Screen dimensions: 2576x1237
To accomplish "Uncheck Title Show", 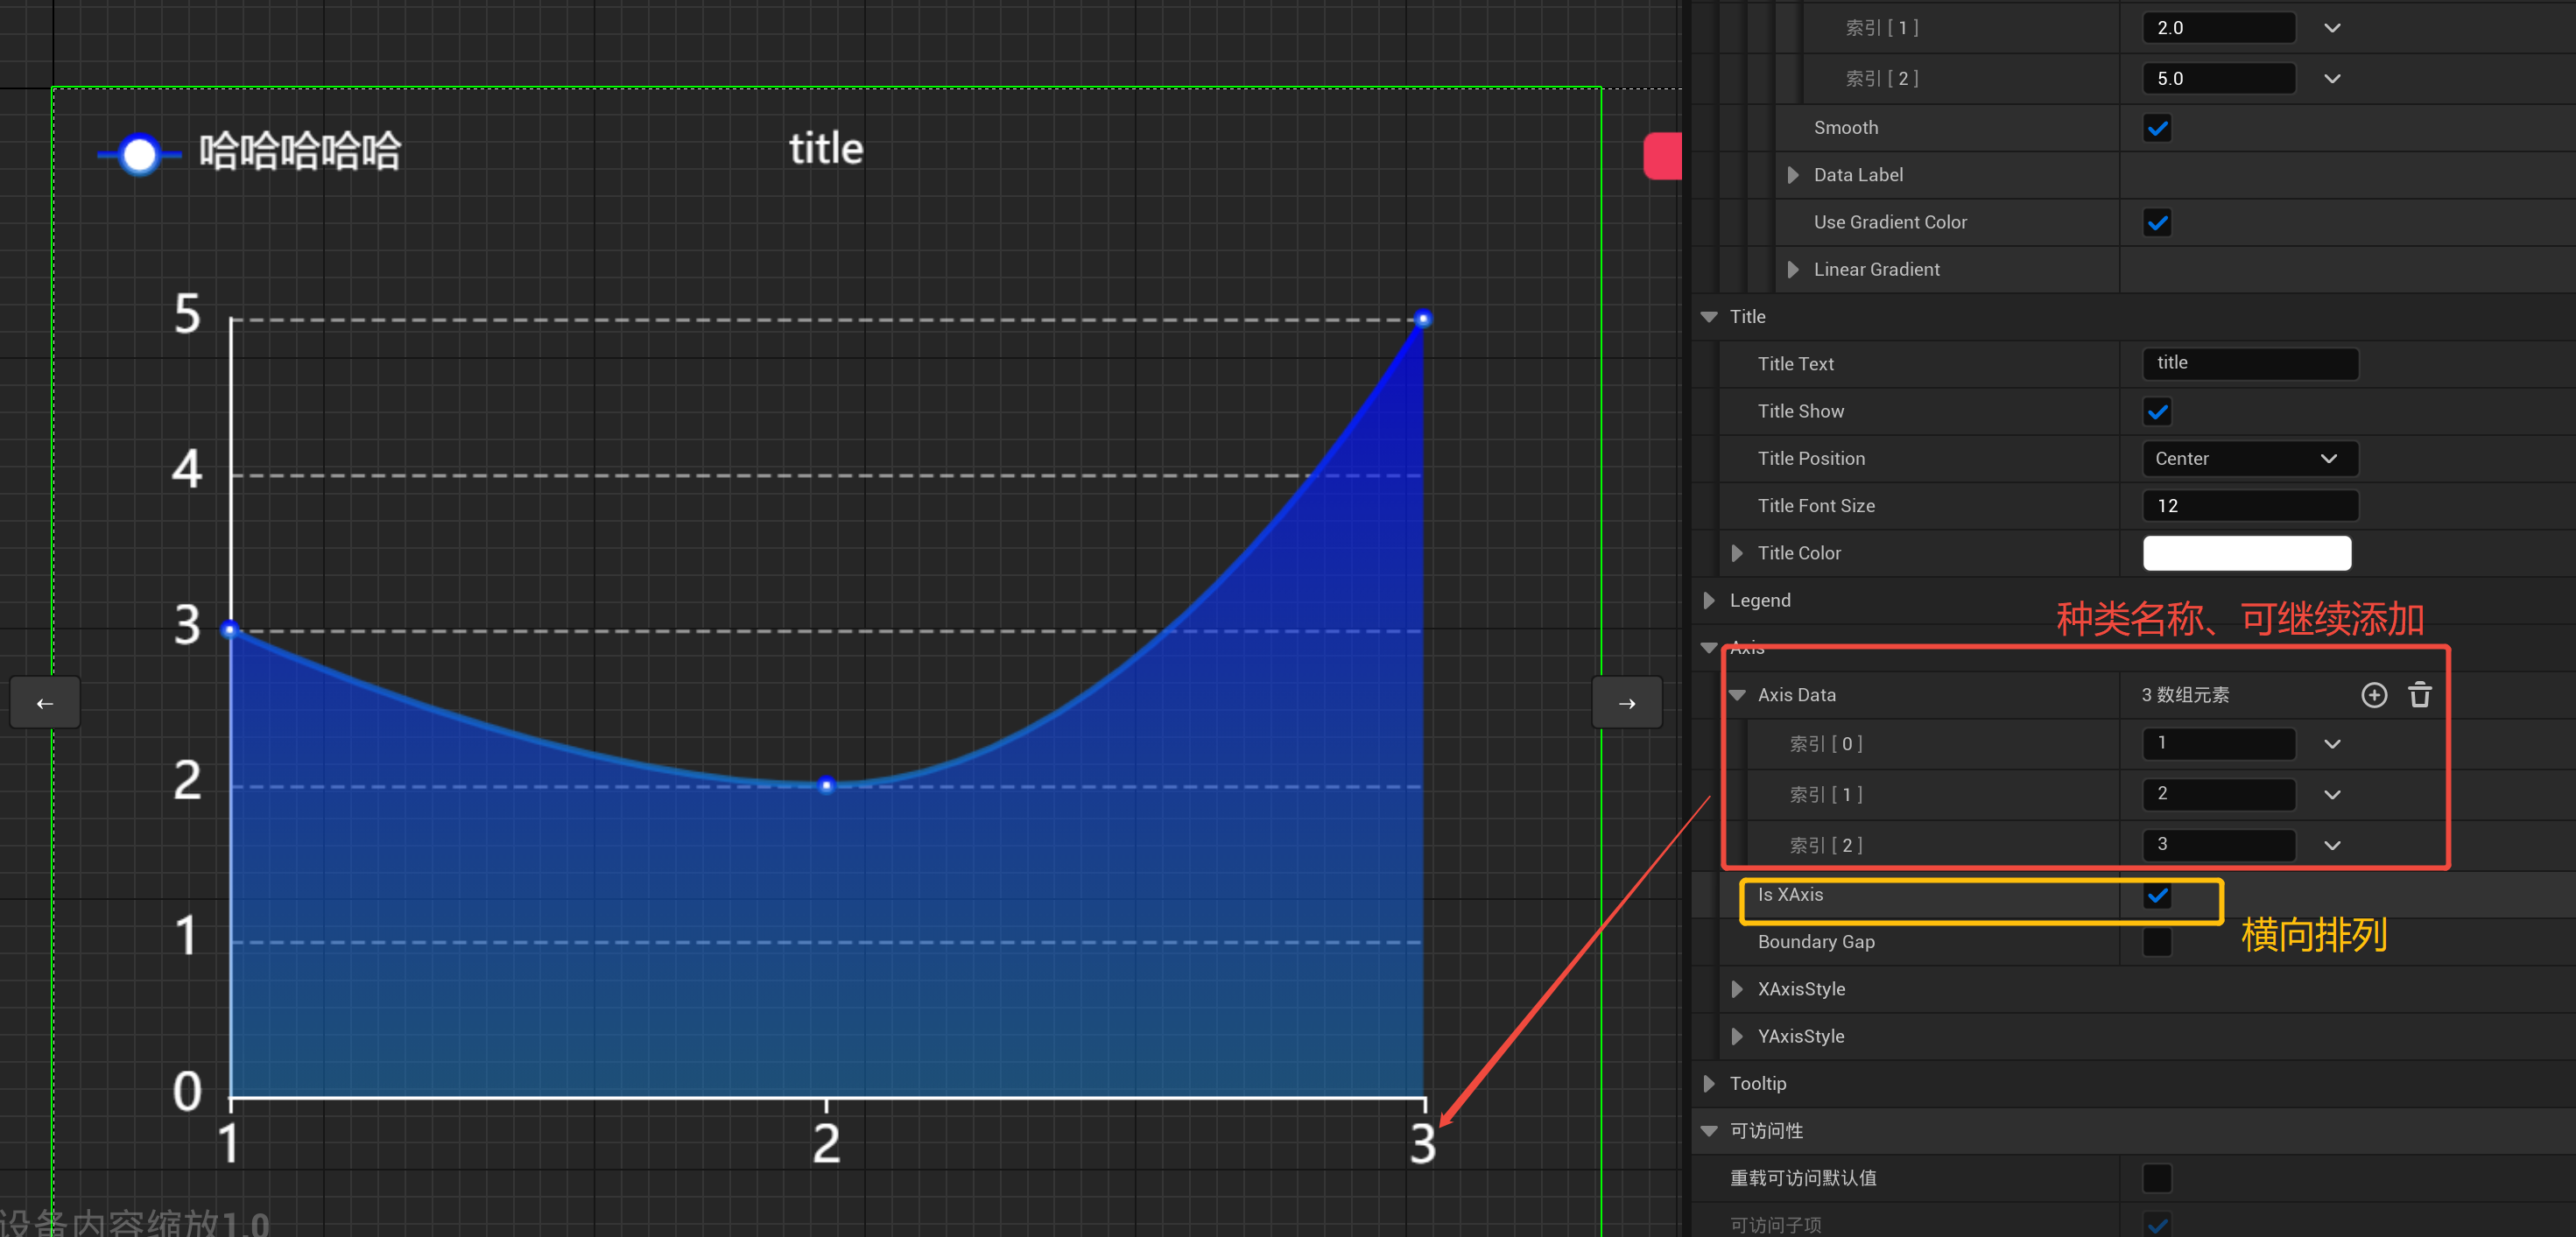I will click(x=2157, y=411).
